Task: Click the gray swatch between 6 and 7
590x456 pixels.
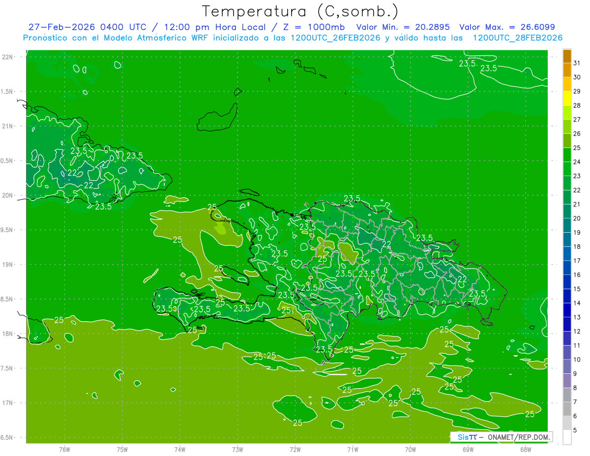Action: [567, 409]
